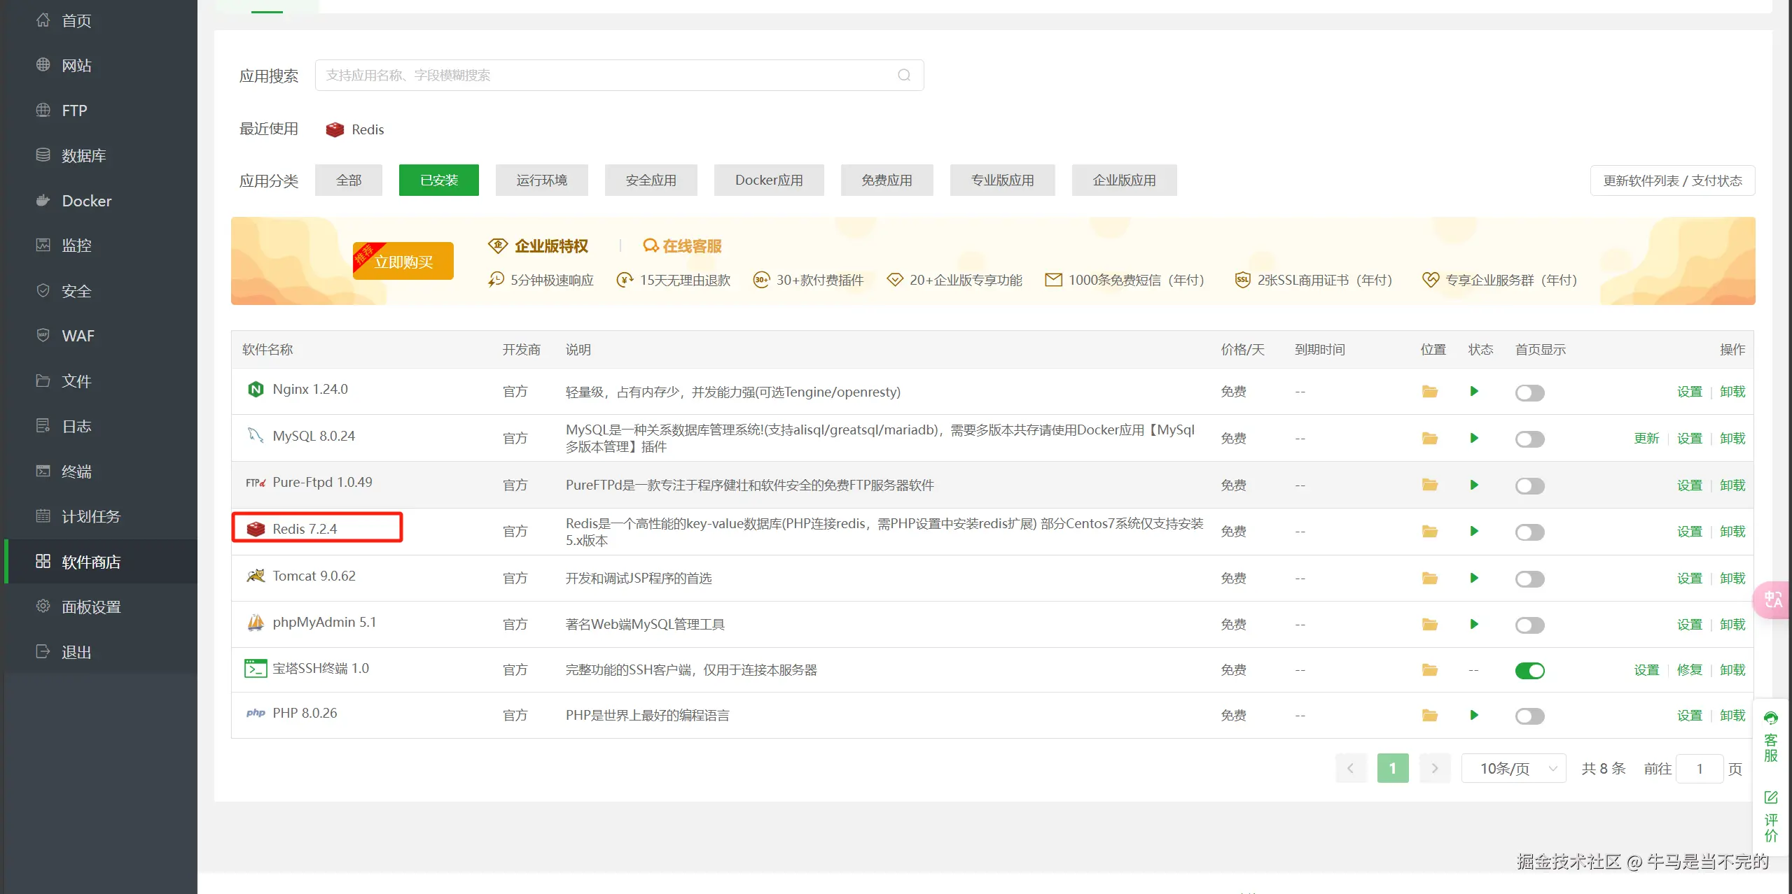1792x894 pixels.
Task: Click 更新软件列表 / 支付状态 button
Action: point(1673,180)
